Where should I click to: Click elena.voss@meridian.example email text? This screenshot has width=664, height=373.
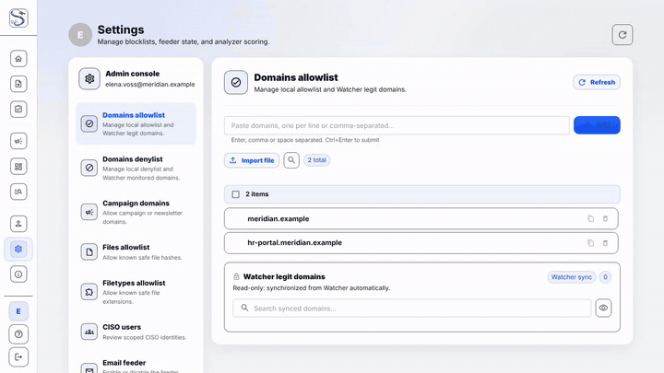pyautogui.click(x=150, y=84)
